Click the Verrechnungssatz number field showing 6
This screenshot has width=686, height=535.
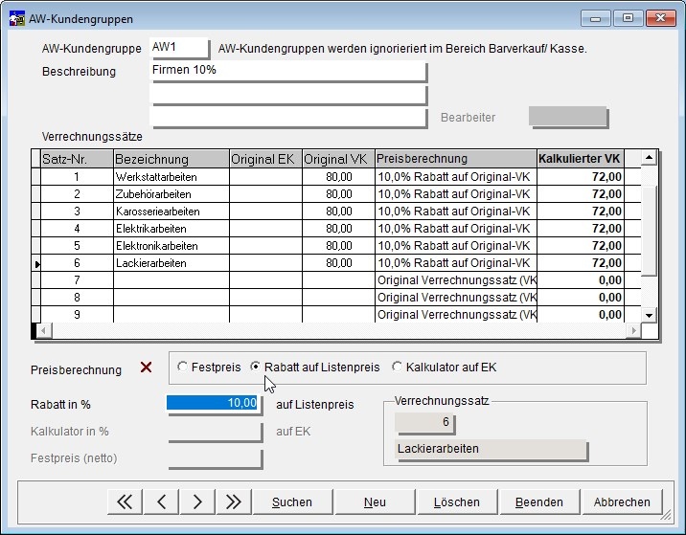(x=424, y=423)
